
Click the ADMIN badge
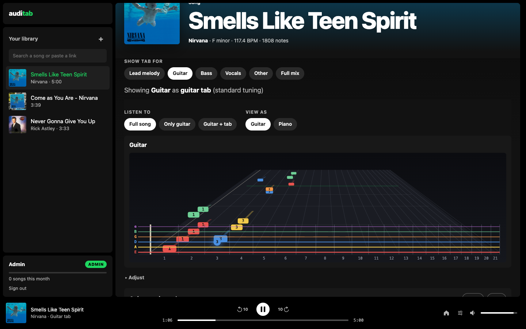point(96,264)
